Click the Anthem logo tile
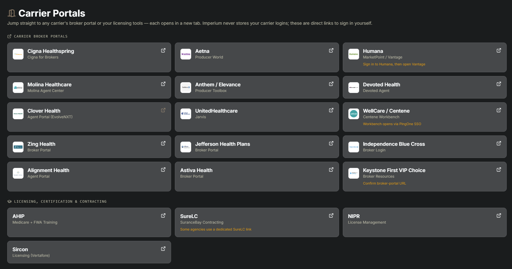Image resolution: width=512 pixels, height=269 pixels. click(x=186, y=88)
